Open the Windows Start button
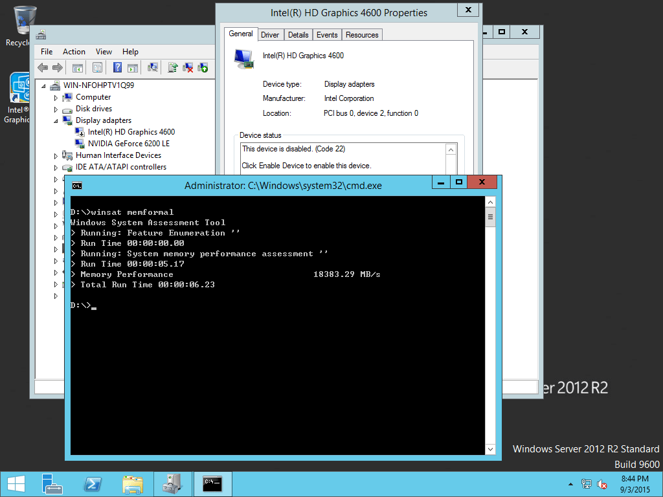 click(x=16, y=484)
